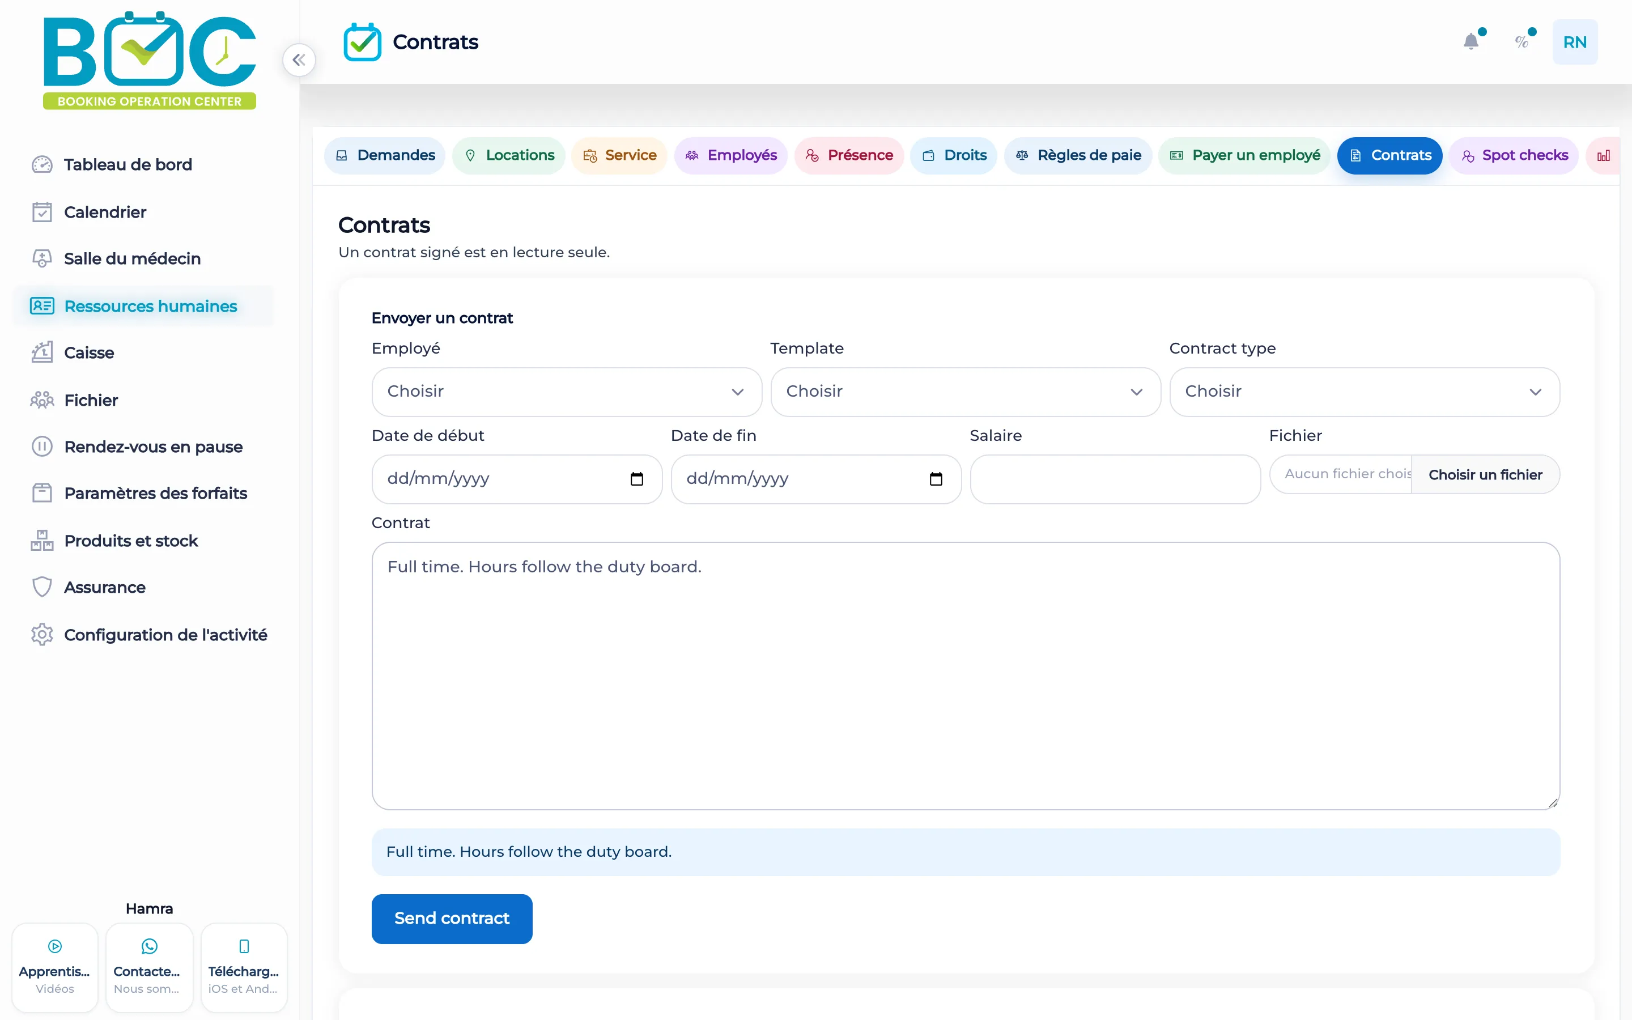Click the Calendrier calendar icon

click(x=42, y=212)
